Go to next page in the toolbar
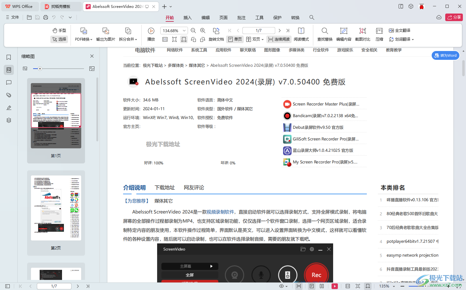Screen dimensions: 466x290 (x=280, y=31)
